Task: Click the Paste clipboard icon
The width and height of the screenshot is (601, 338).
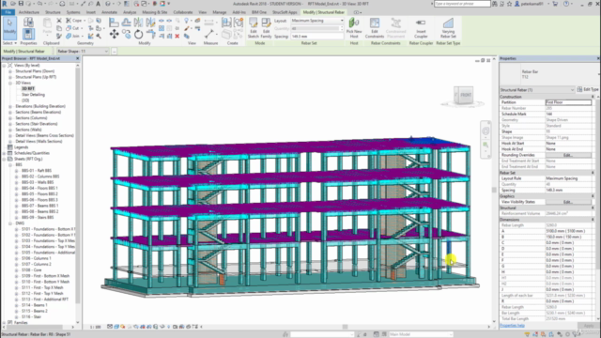Action: (x=47, y=26)
